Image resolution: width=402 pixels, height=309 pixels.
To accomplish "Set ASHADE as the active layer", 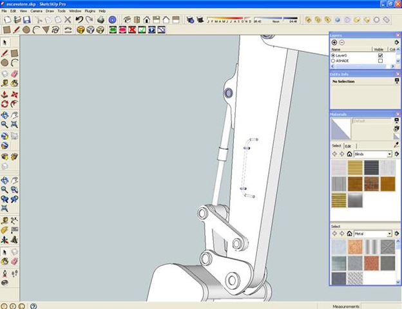I will point(333,61).
